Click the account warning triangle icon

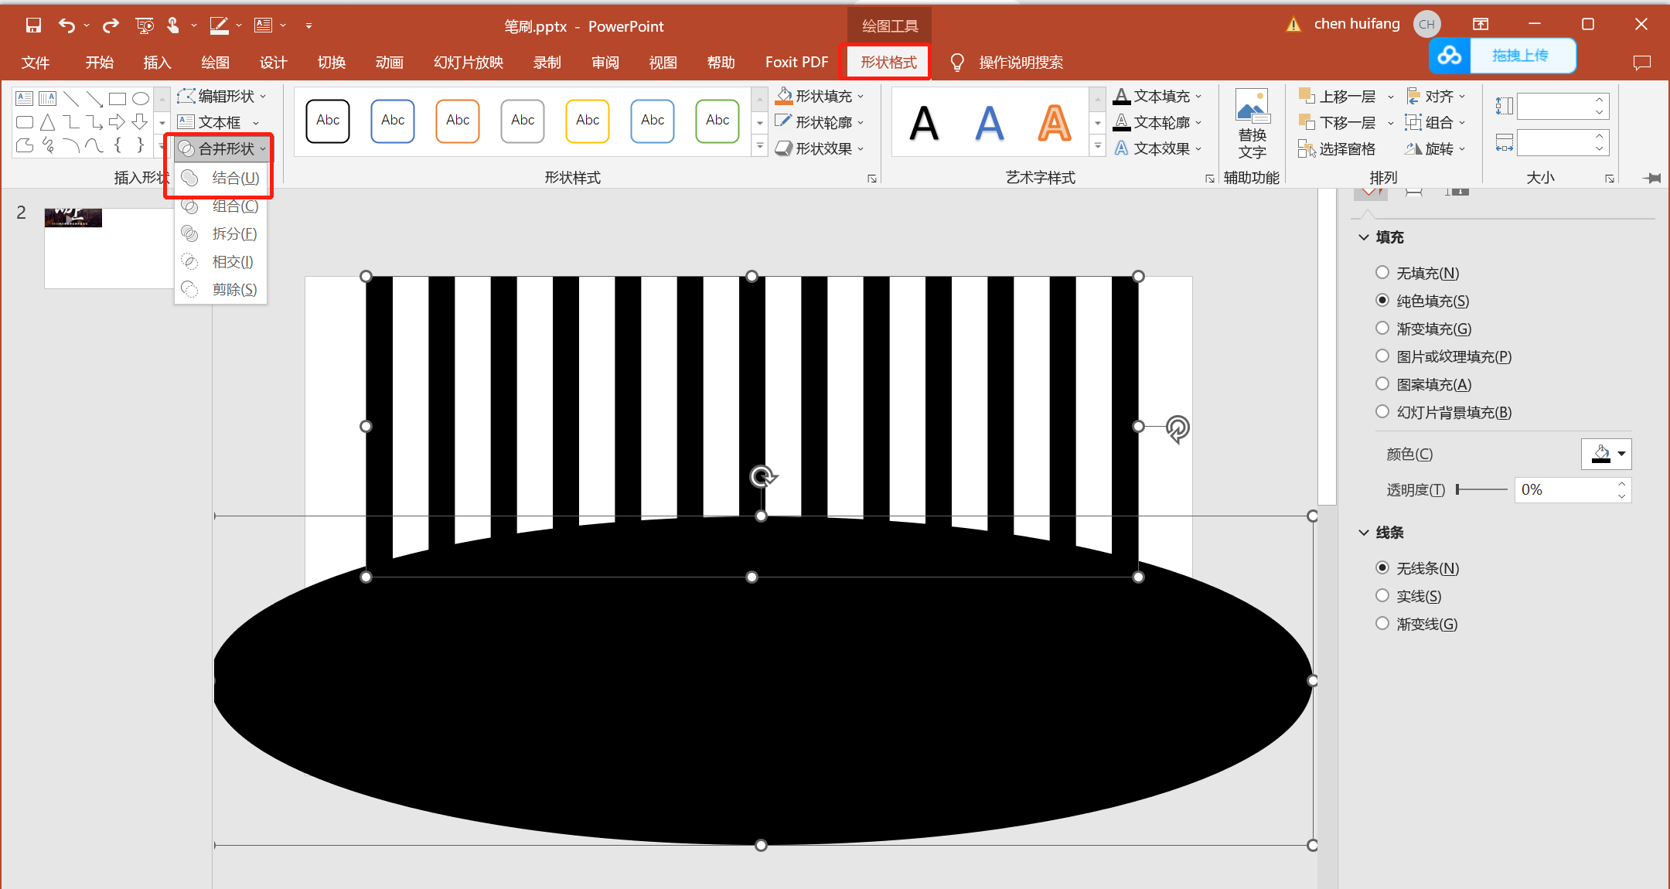click(x=1293, y=25)
